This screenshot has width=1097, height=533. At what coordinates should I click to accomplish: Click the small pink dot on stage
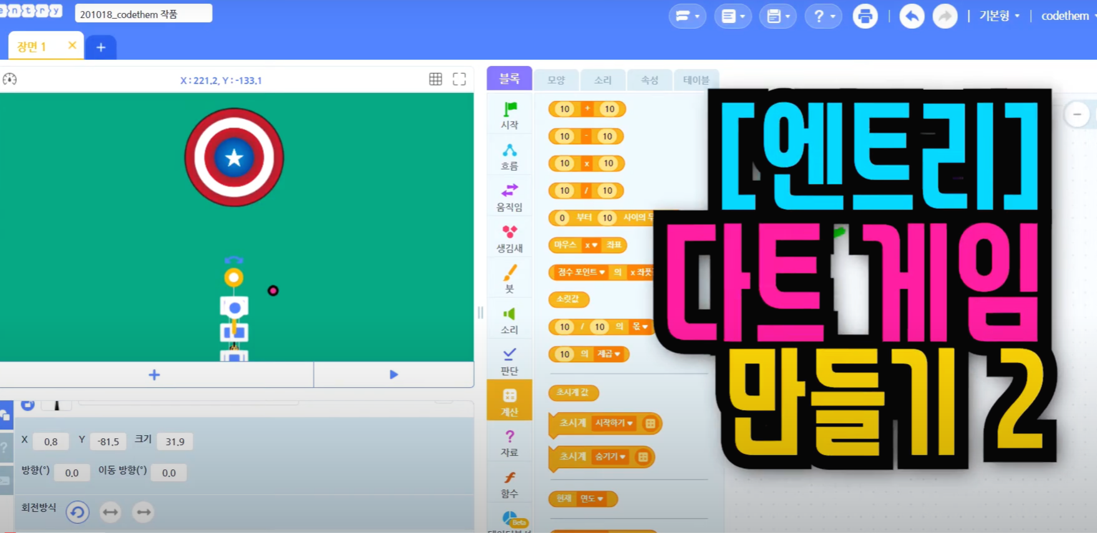pyautogui.click(x=273, y=291)
